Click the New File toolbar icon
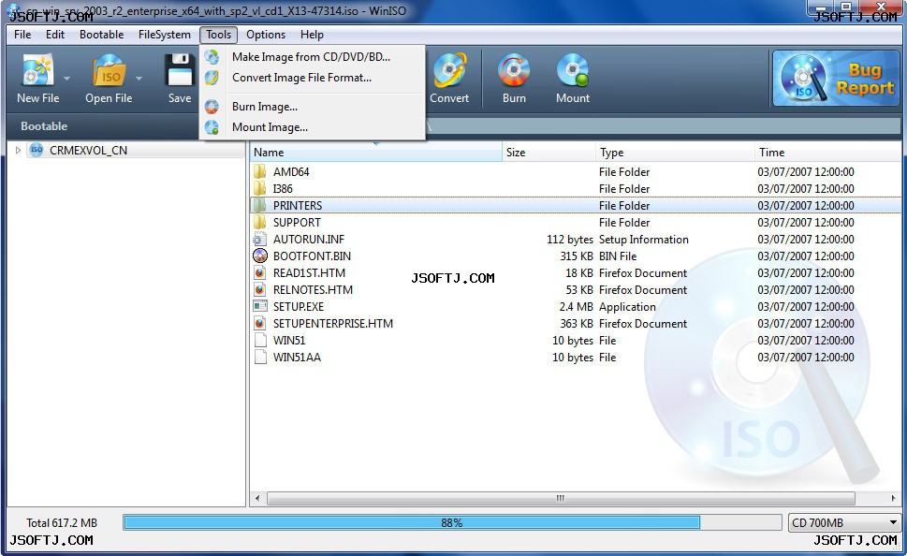The height and width of the screenshot is (556, 907). tap(37, 70)
